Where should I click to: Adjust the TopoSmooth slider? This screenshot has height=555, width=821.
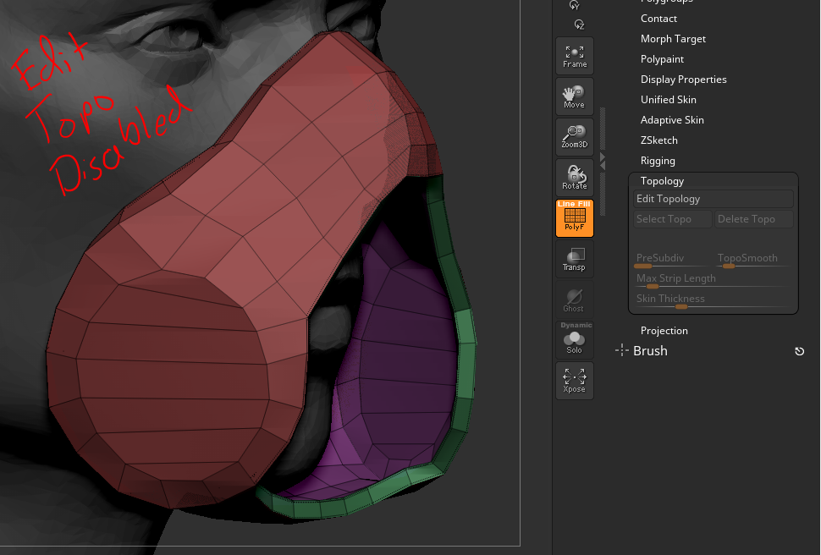pos(754,260)
